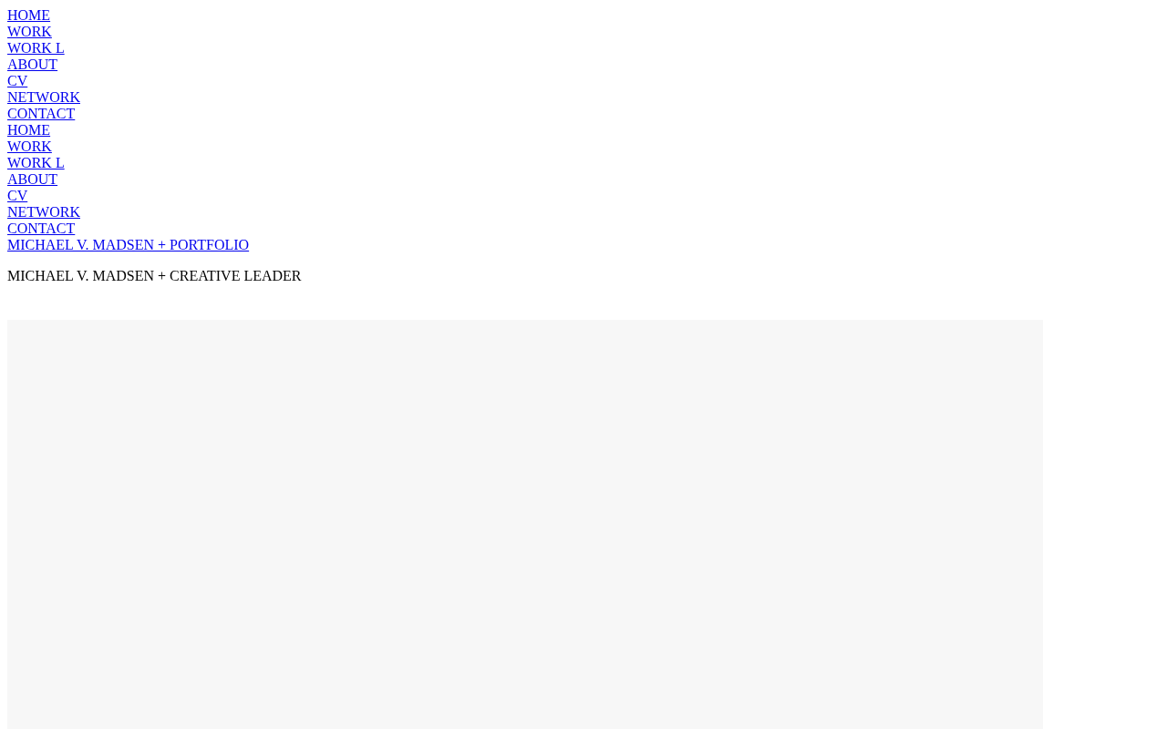Image resolution: width=1167 pixels, height=729 pixels.
Task: Click the large grey content placeholder area
Action: (x=525, y=524)
